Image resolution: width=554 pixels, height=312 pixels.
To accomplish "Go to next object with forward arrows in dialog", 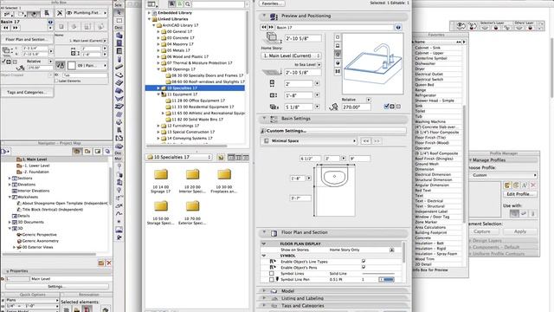I will 271,27.
